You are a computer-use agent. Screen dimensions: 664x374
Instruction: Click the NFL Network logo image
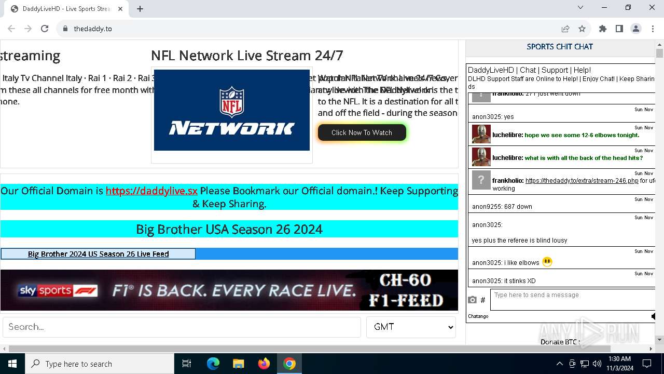[232, 110]
